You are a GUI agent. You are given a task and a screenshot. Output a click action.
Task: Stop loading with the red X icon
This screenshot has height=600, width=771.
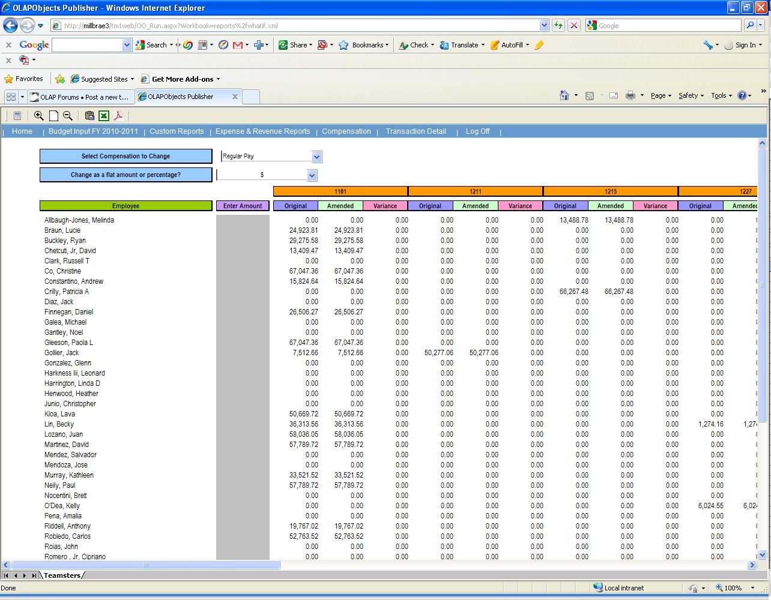point(574,25)
